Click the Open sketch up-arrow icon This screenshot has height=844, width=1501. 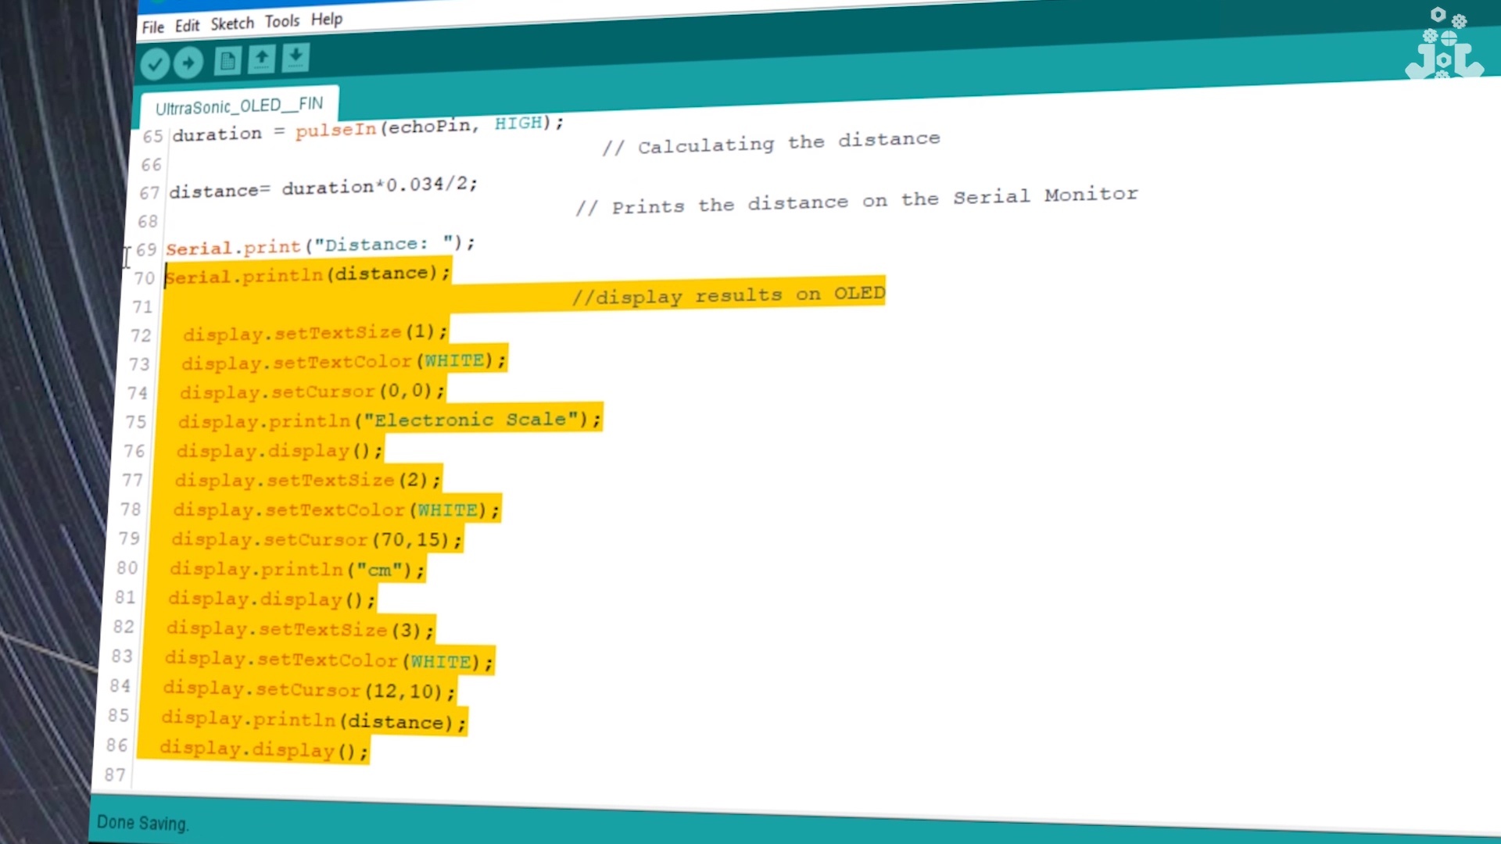point(262,59)
